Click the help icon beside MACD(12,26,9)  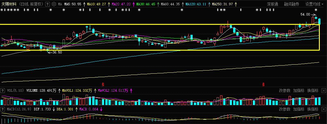click(x=3, y=109)
